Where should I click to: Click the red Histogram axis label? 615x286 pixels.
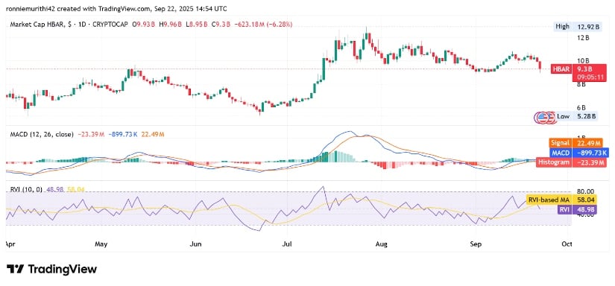pyautogui.click(x=554, y=162)
